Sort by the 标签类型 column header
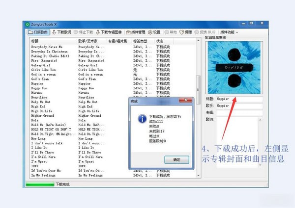Screen dimensions: 295x208 [144, 41]
